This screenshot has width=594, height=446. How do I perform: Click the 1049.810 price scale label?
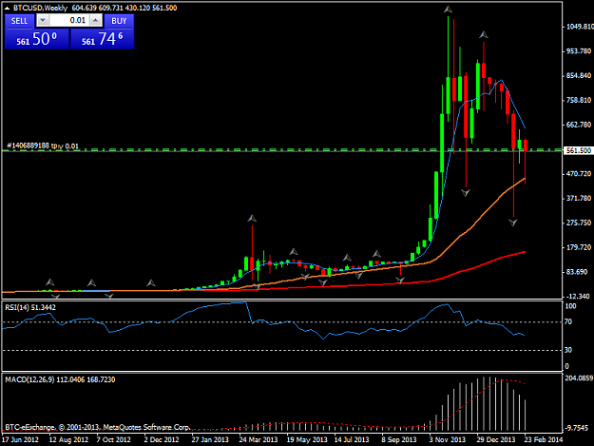[579, 27]
